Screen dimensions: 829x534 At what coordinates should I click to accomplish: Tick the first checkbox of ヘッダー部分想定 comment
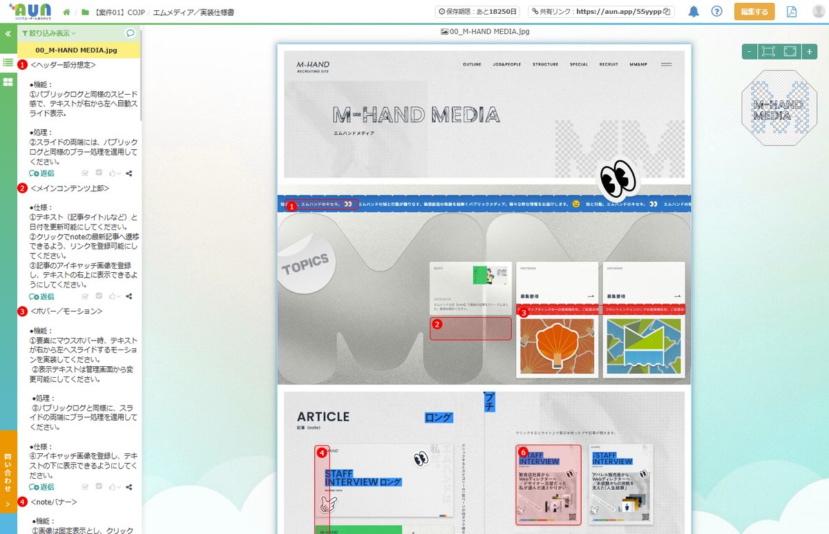86,173
